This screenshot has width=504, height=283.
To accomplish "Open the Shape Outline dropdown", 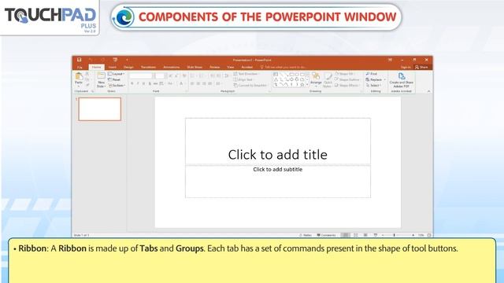I will 347,79.
